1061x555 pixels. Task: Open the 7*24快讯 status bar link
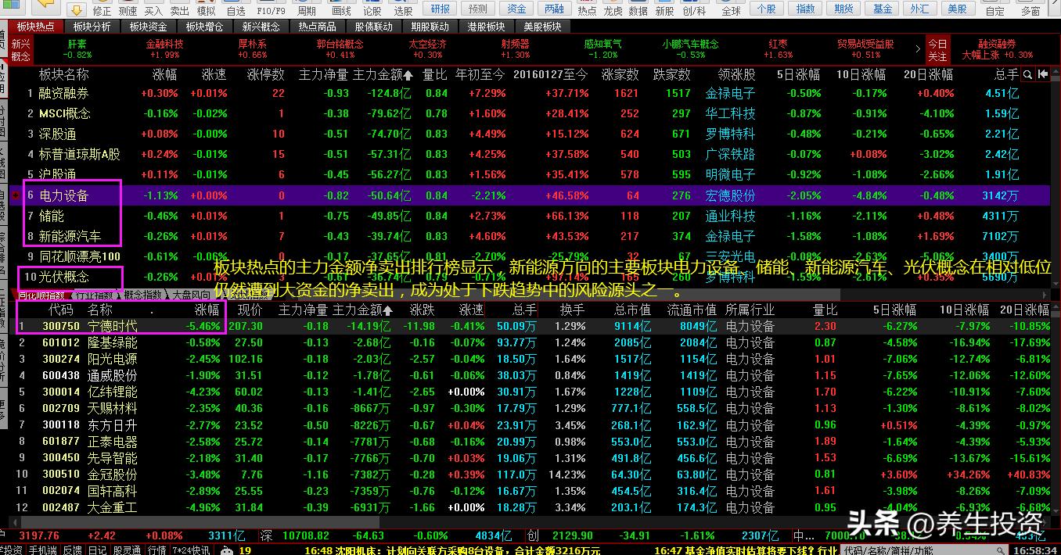click(x=190, y=550)
